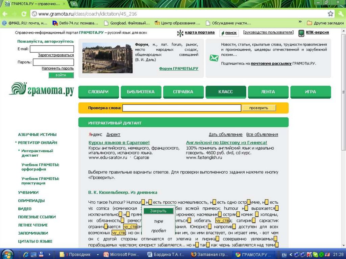Expand the bookmarks bar overflow chevron
This screenshot has height=259, width=346.
click(300, 22)
